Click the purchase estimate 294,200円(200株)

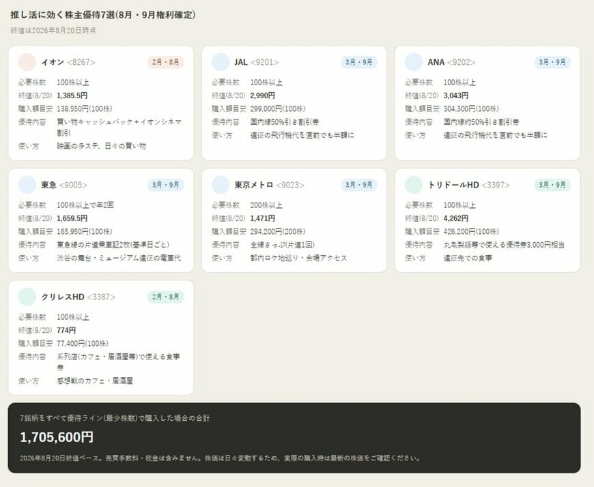pos(278,232)
